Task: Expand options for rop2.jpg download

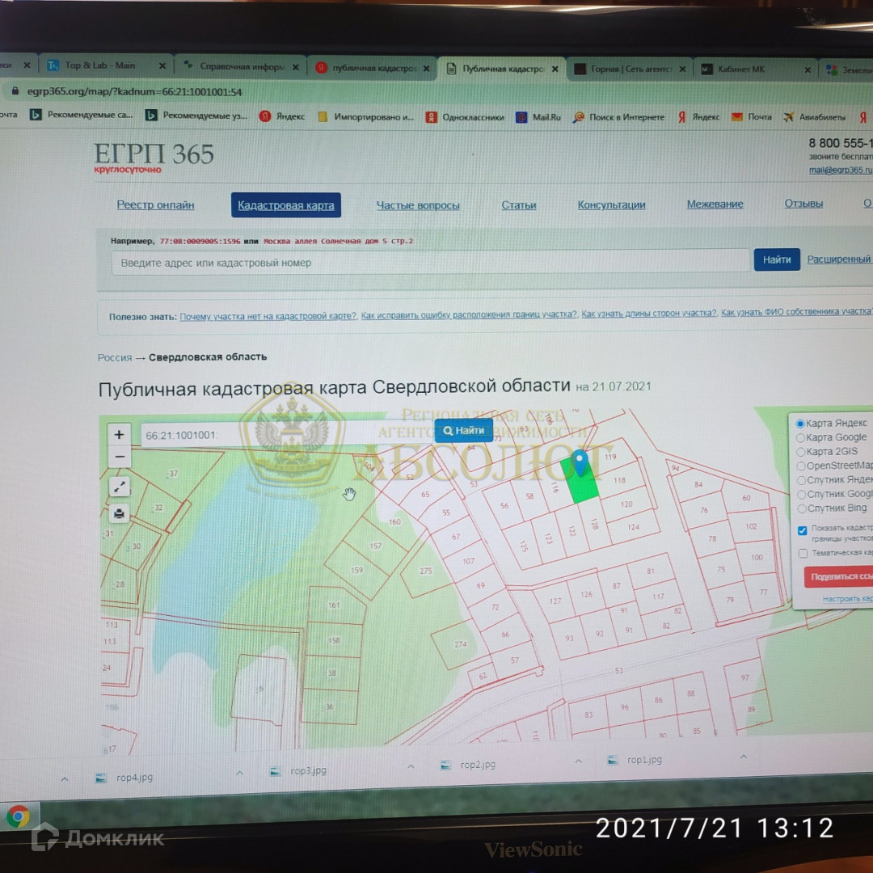Action: tap(578, 761)
